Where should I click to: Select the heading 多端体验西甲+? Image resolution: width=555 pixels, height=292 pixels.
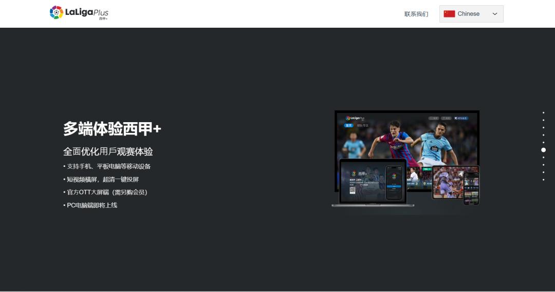coord(112,128)
